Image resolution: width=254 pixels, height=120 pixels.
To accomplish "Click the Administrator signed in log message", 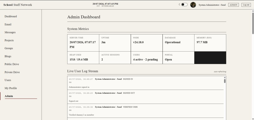I will point(79,87).
